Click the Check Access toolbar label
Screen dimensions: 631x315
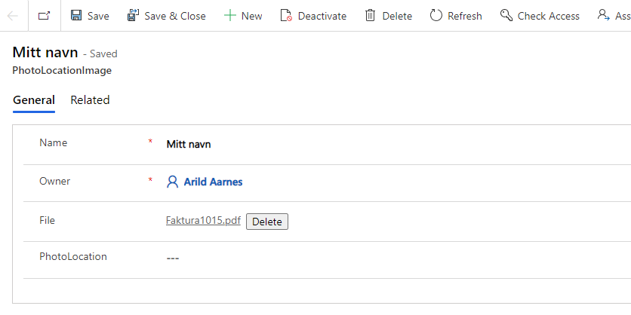549,16
